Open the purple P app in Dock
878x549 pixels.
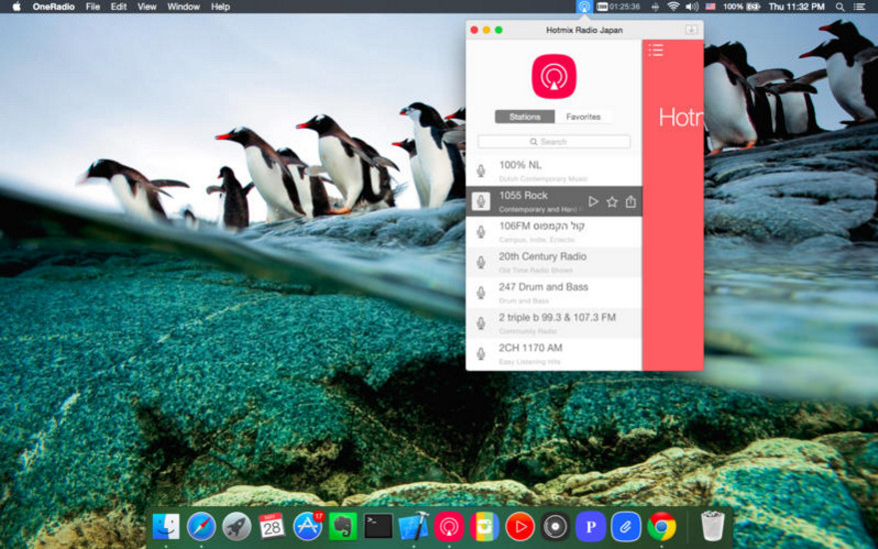pyautogui.click(x=590, y=527)
